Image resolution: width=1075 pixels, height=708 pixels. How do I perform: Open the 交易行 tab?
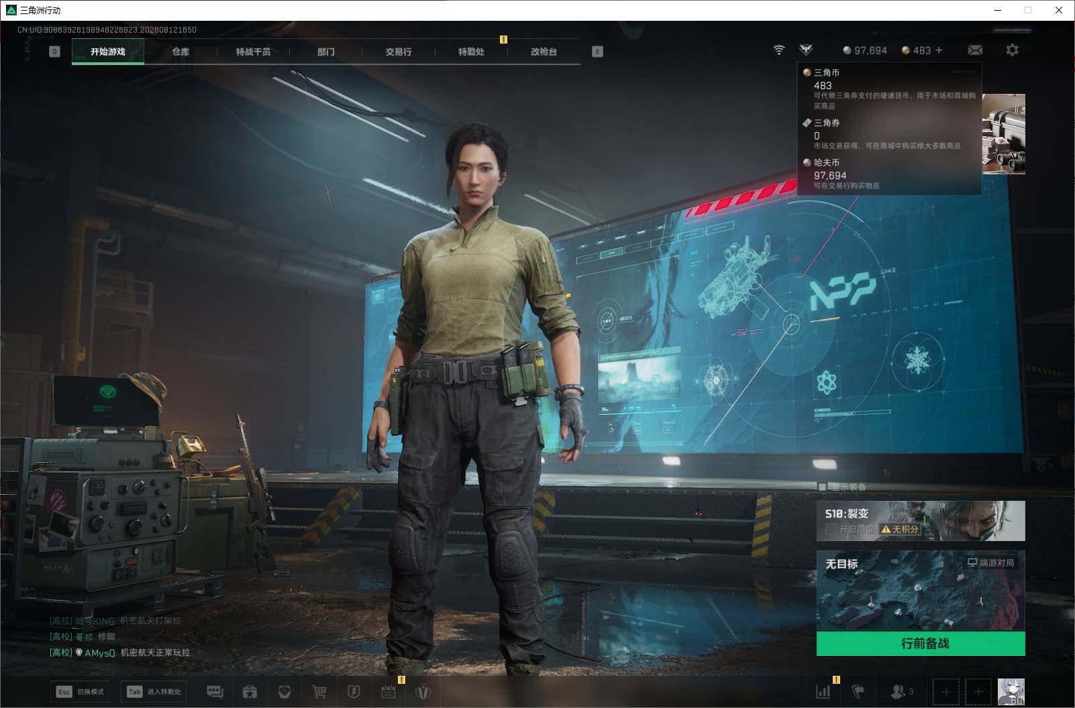coord(399,52)
